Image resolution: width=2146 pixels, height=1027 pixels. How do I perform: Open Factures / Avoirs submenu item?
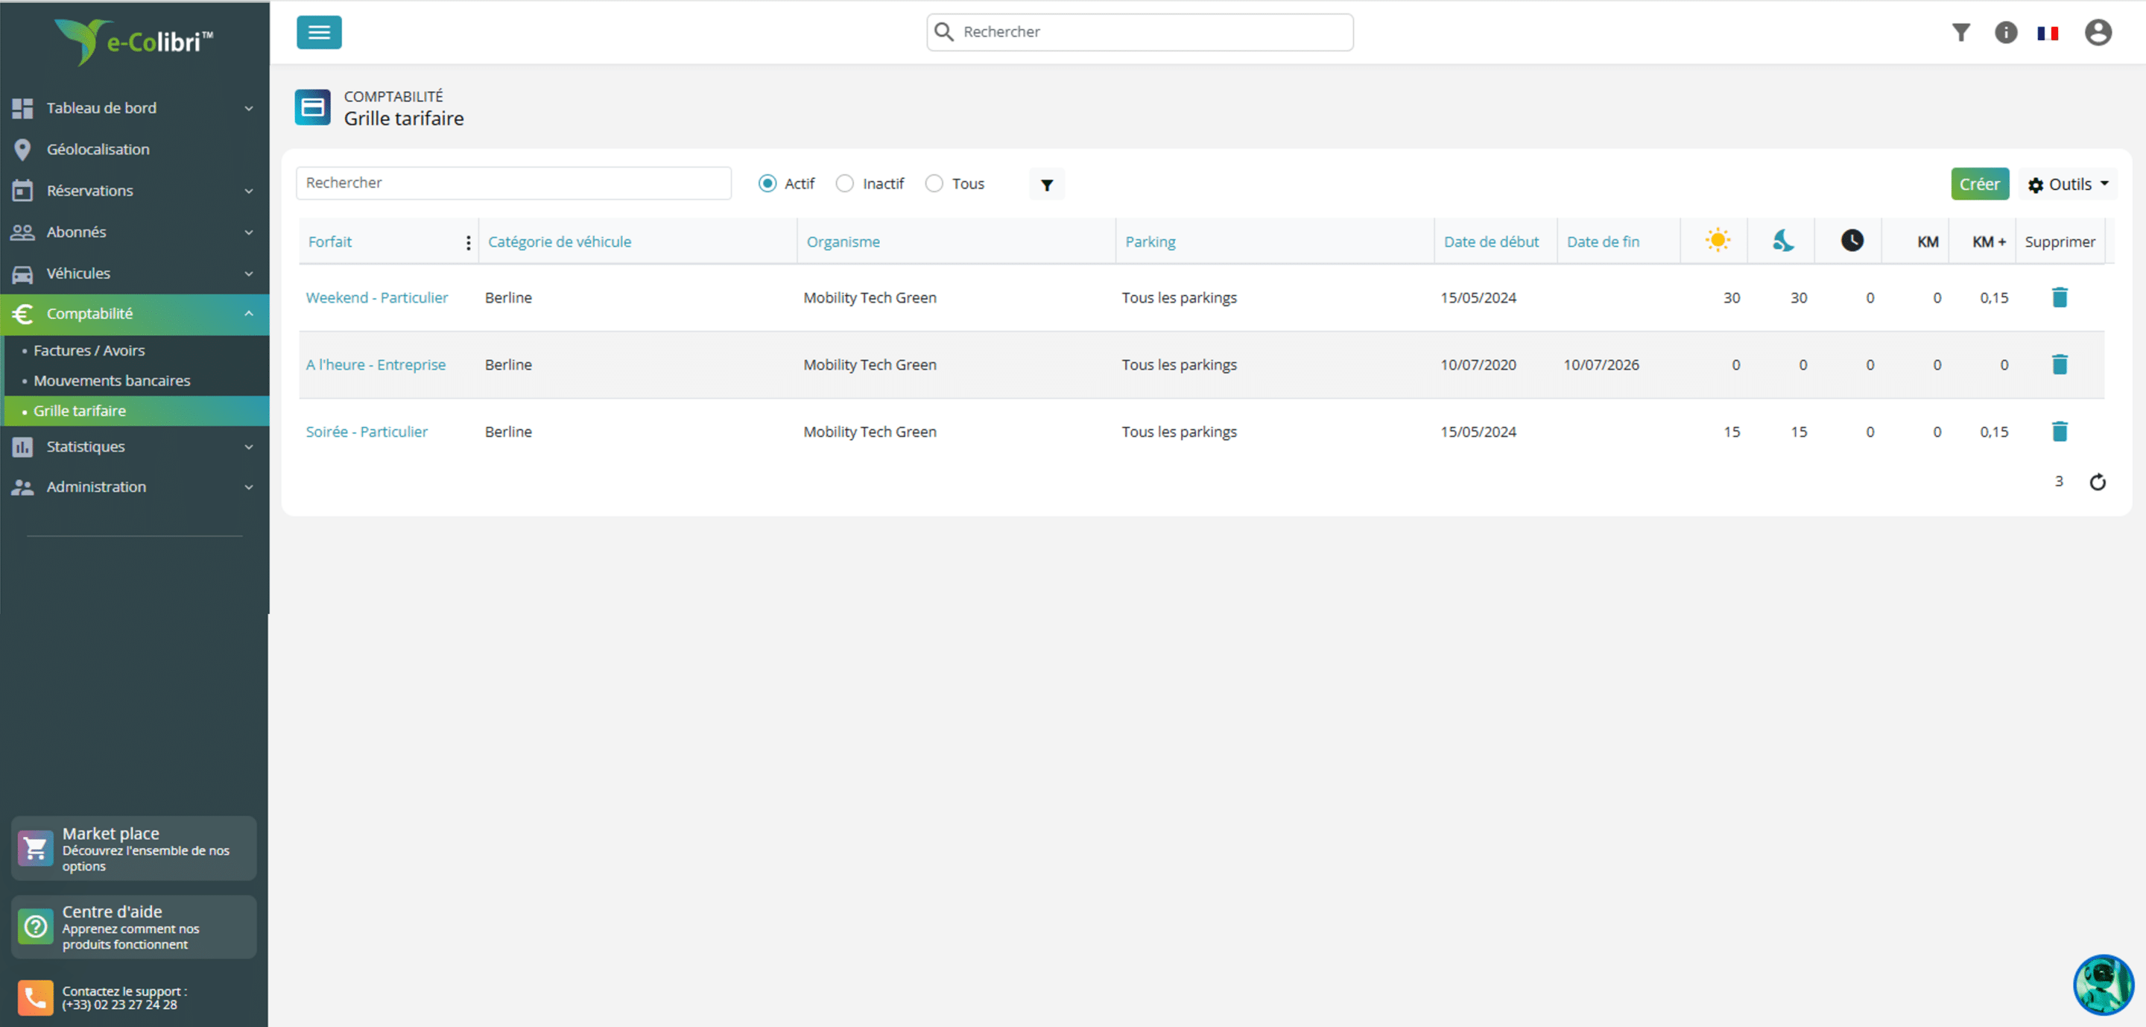pos(89,351)
